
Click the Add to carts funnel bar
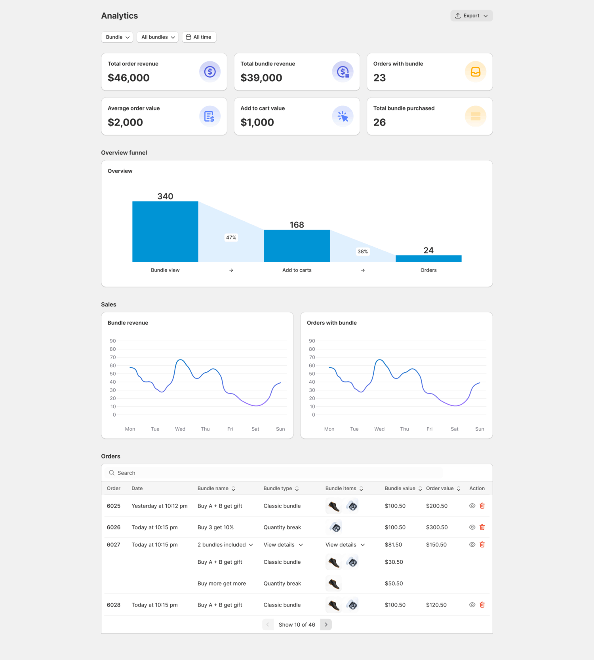(x=297, y=246)
